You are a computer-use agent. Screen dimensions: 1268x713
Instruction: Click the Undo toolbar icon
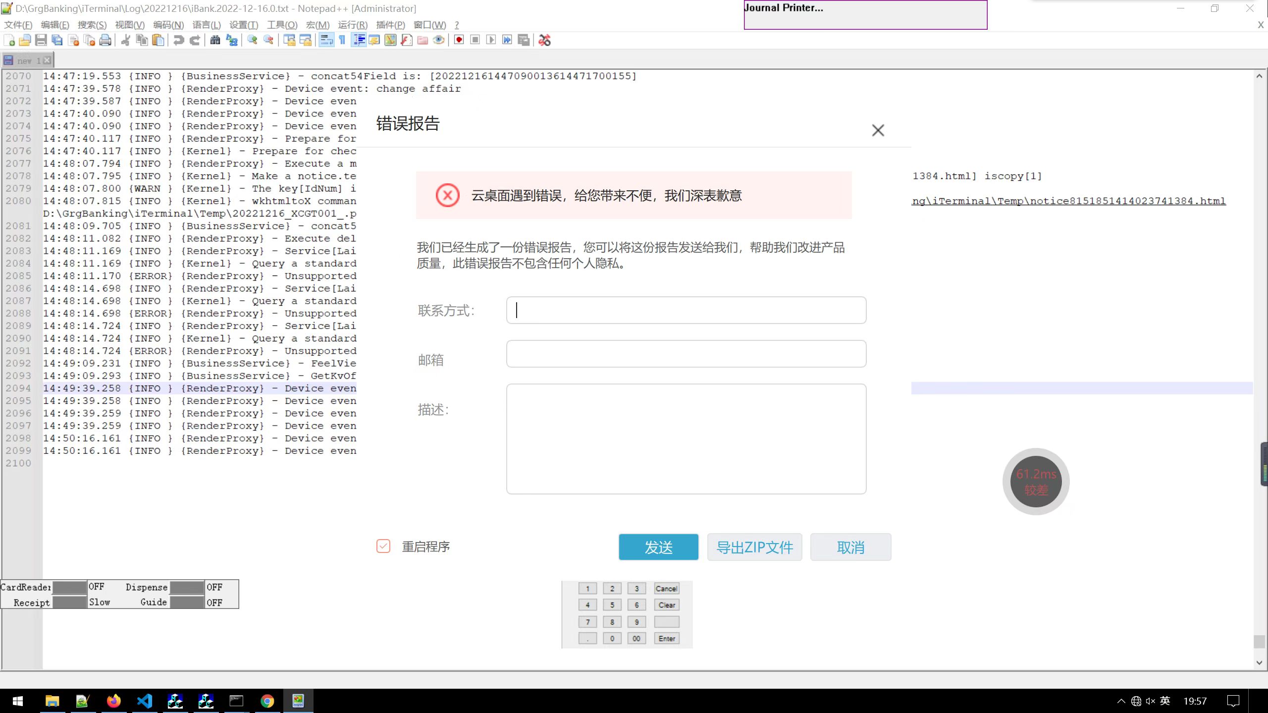[178, 40]
